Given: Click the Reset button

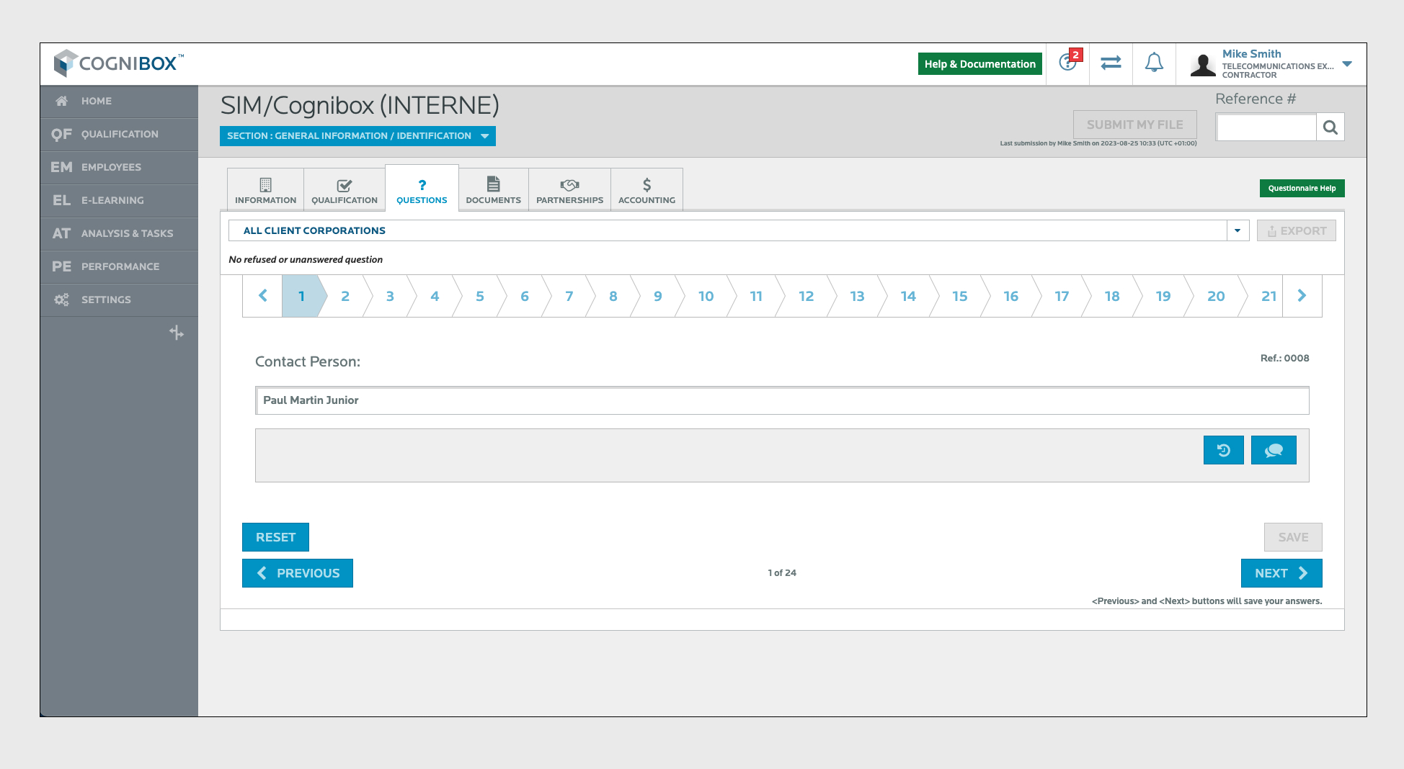Looking at the screenshot, I should tap(275, 537).
